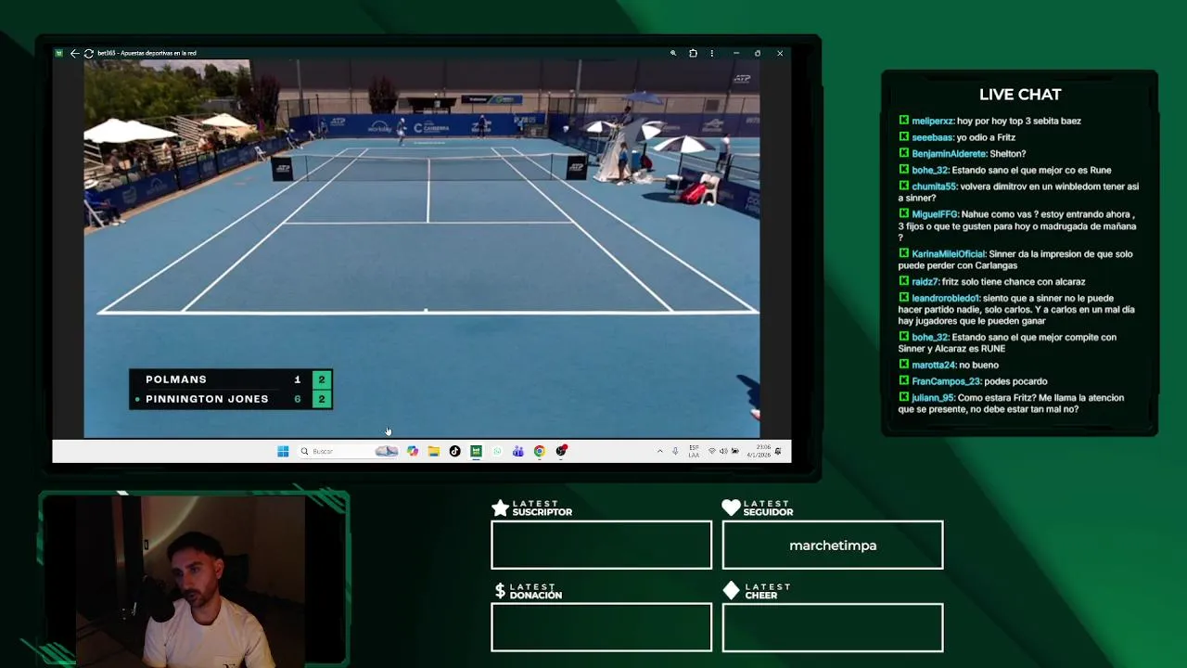This screenshot has height=668, width=1187.
Task: Open the volume speaker tray icon
Action: (723, 451)
